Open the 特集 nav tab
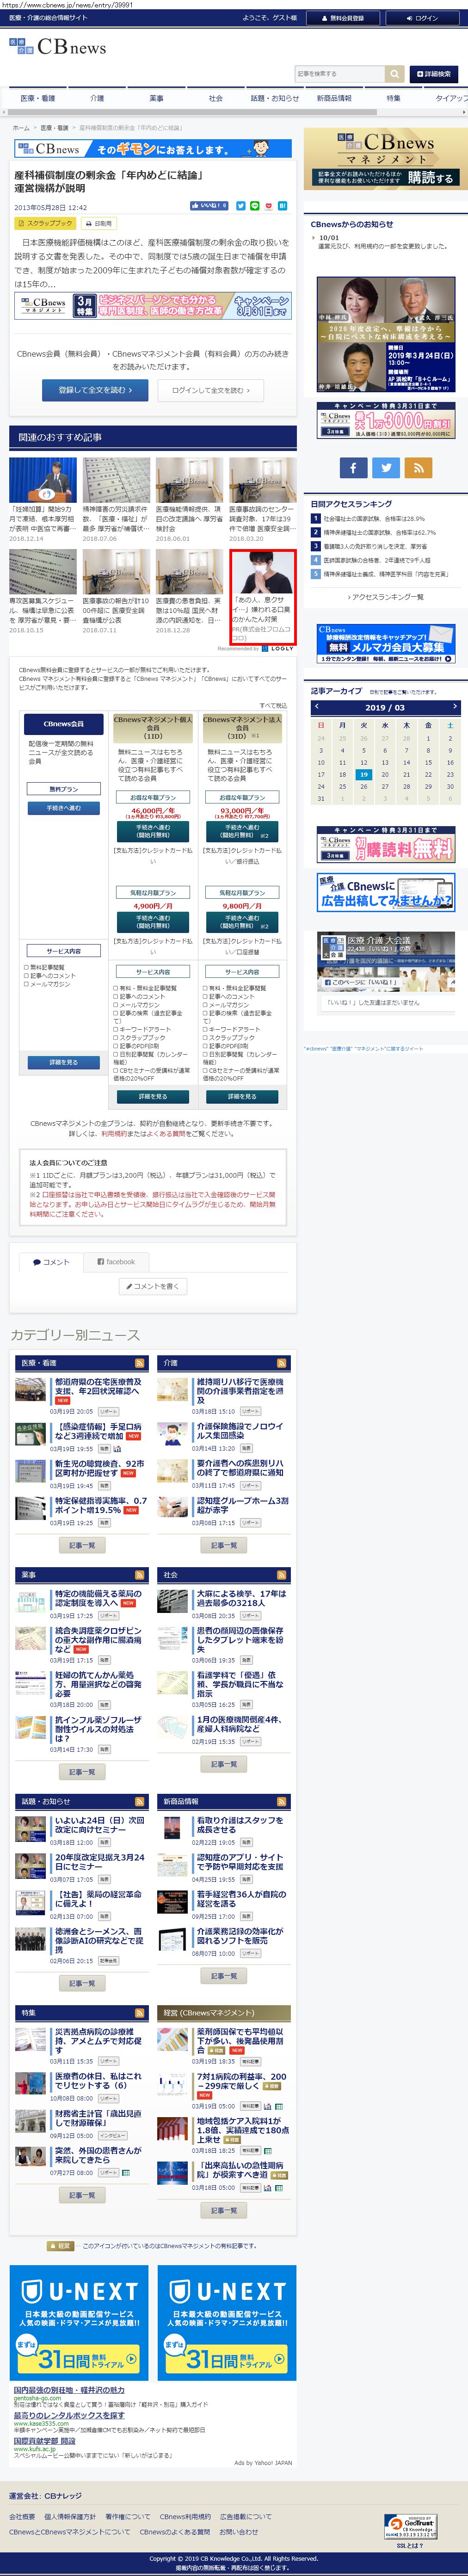Image resolution: width=468 pixels, height=2576 pixels. click(x=393, y=98)
